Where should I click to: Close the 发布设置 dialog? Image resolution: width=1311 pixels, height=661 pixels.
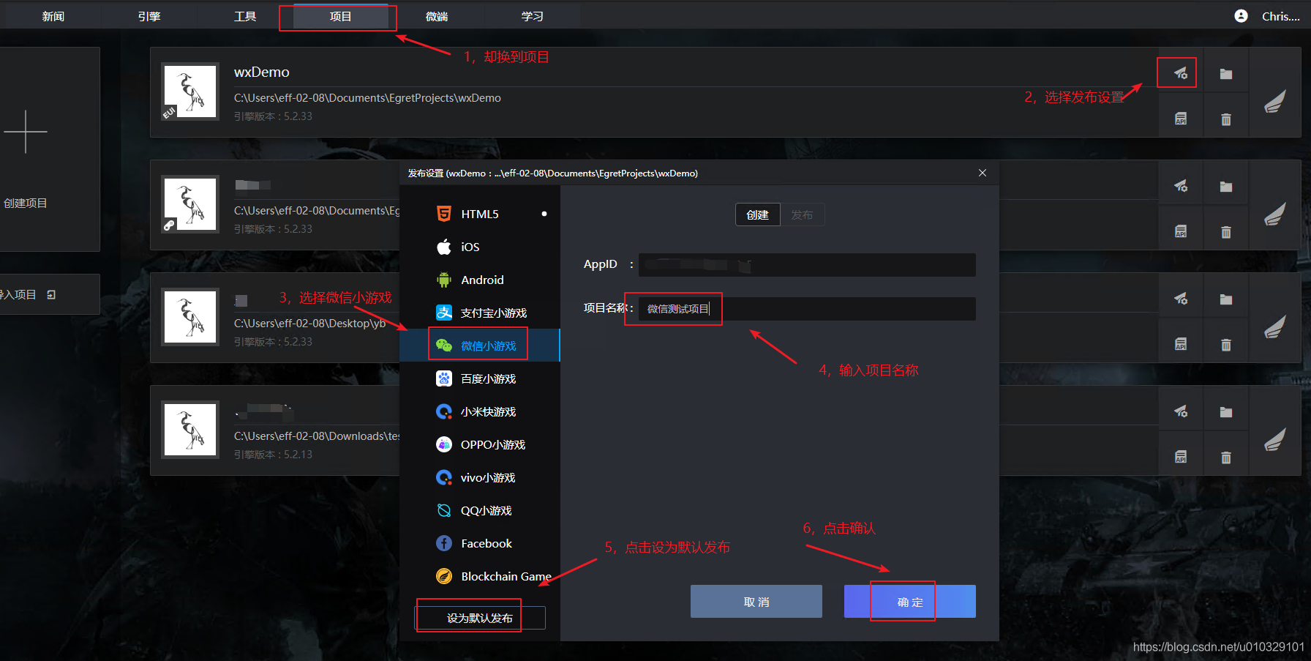click(x=983, y=173)
